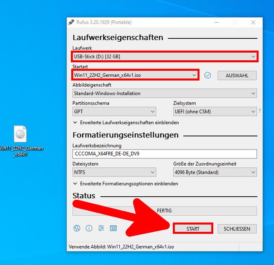274x265 pixels.
Task: Click the Laufwerkseigenschaften heading
Action: (x=118, y=37)
